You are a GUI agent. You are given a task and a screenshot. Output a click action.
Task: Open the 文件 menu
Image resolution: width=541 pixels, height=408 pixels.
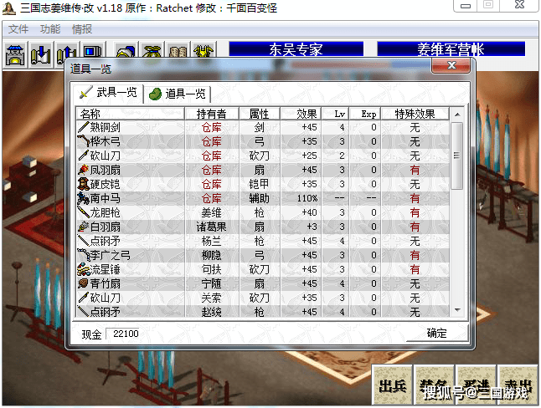click(18, 29)
